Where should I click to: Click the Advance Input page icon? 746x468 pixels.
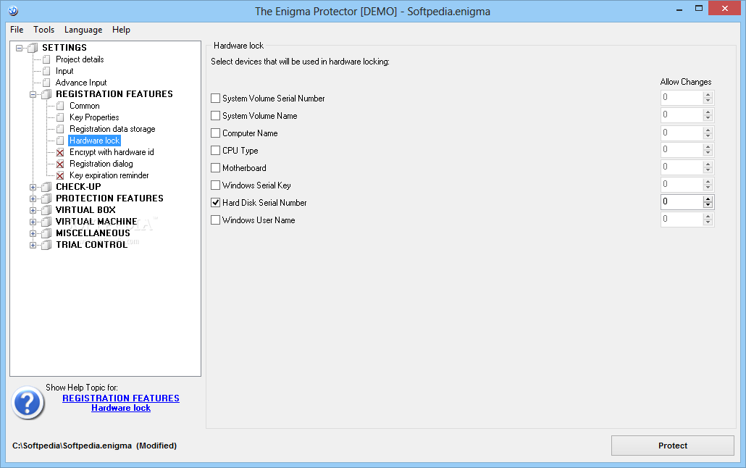(x=46, y=83)
